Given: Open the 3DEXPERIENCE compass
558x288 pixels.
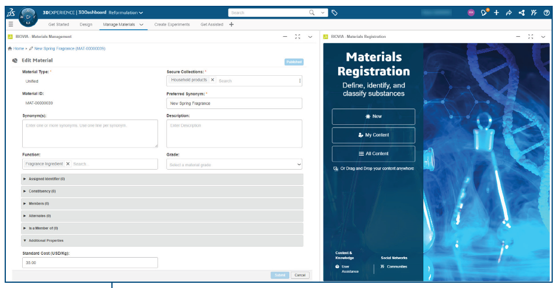Looking at the screenshot, I should click(x=27, y=13).
